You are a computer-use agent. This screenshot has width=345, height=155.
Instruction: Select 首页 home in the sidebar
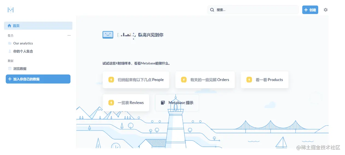pos(38,26)
